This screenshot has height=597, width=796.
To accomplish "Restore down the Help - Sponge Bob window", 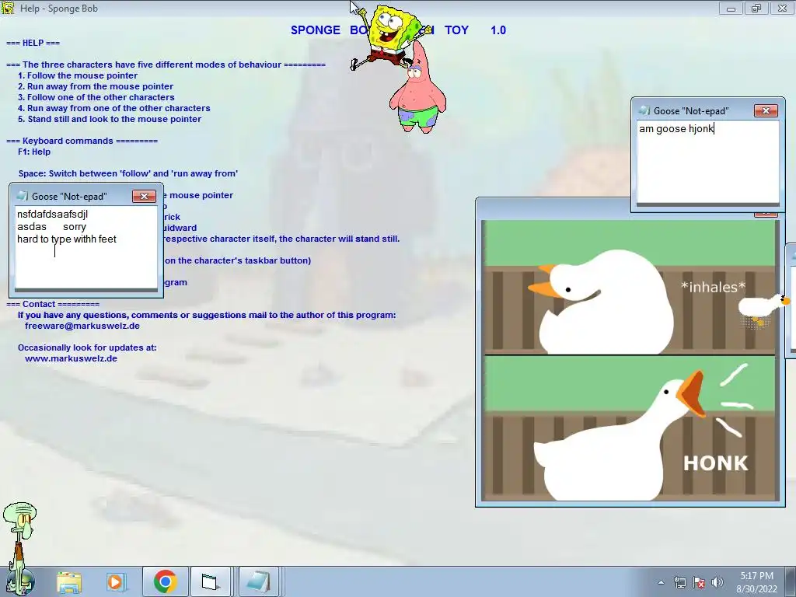I will 756,9.
